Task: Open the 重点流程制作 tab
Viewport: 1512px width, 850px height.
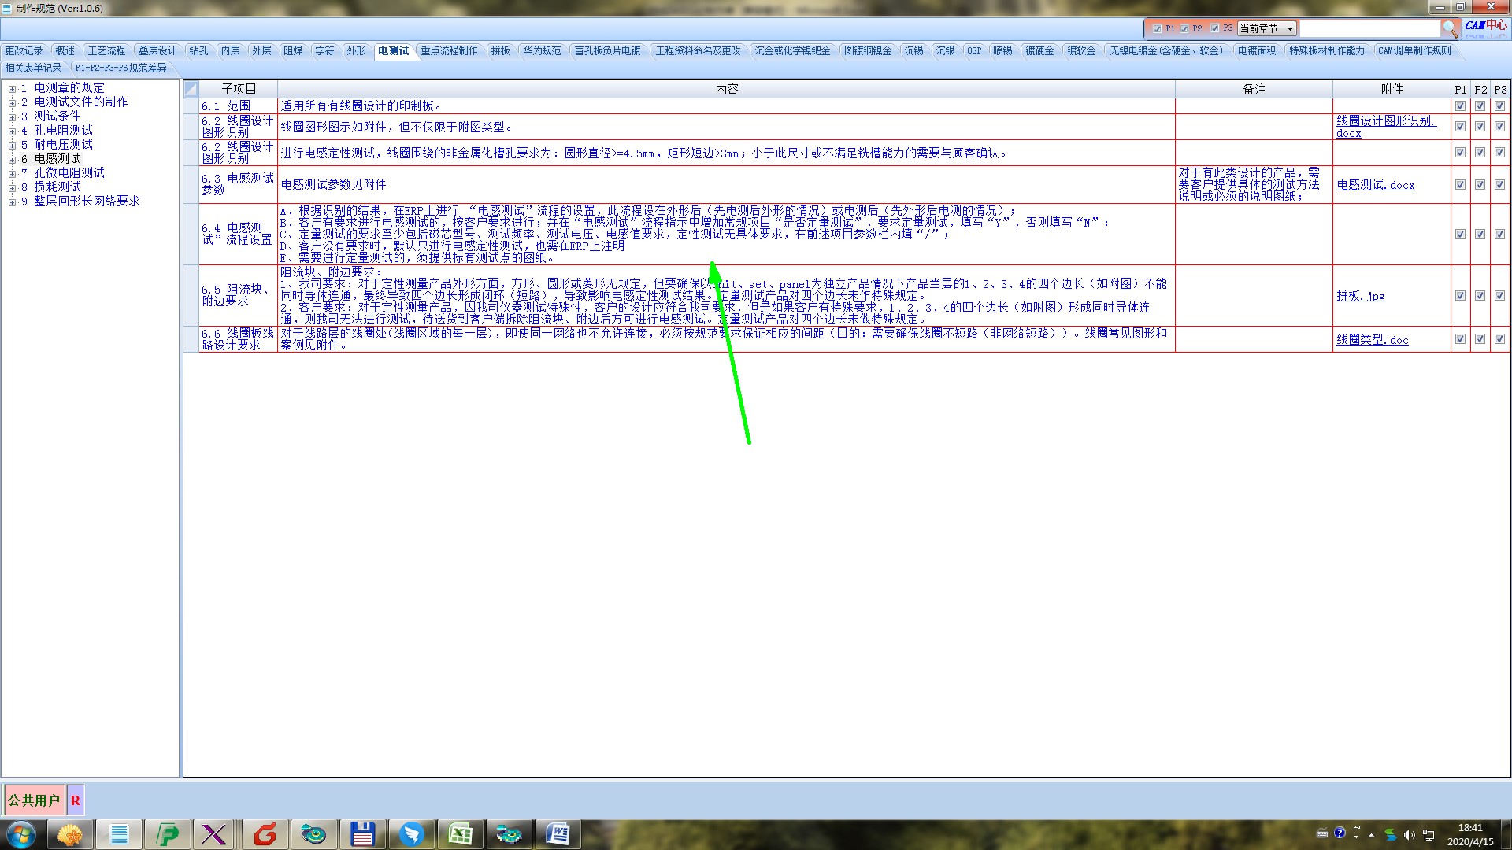Action: pos(449,50)
